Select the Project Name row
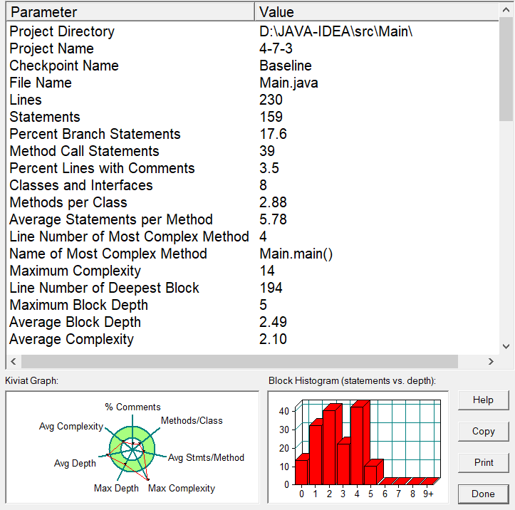The width and height of the screenshot is (515, 510). click(x=253, y=48)
